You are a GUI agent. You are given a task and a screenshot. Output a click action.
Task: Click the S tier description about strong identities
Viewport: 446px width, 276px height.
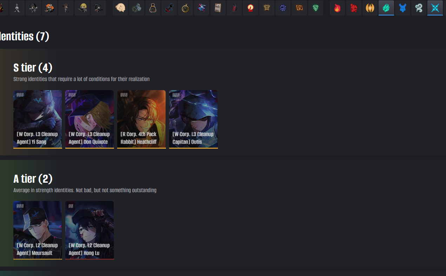[81, 79]
